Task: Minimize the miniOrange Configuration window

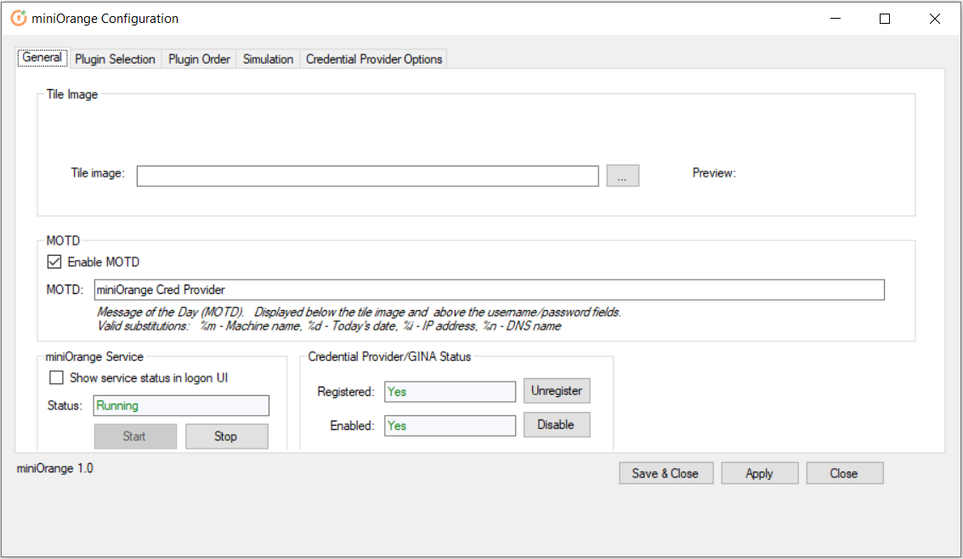Action: (x=836, y=19)
